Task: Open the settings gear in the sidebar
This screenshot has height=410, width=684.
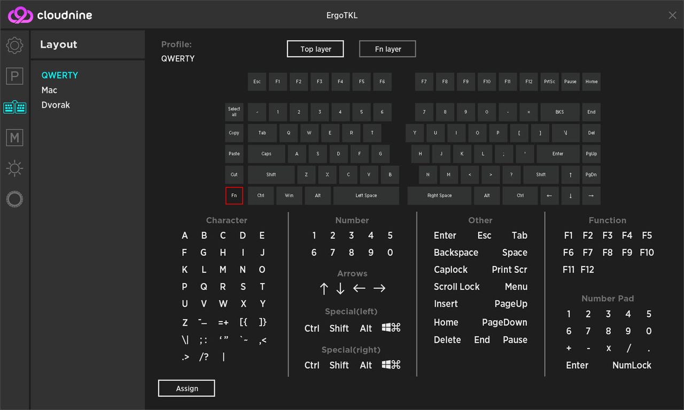Action: click(14, 45)
